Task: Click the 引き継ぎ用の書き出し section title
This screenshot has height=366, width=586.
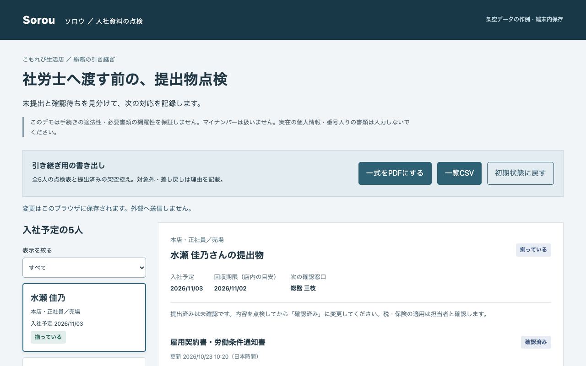Action: [69, 166]
